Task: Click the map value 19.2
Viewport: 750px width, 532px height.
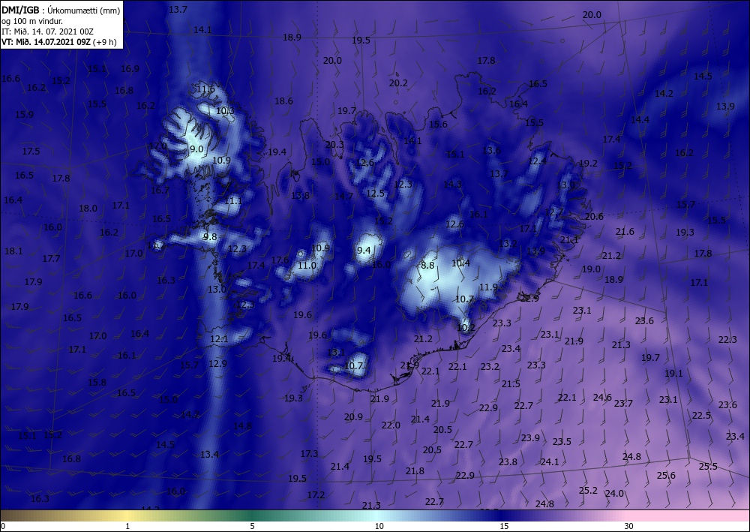Action: (x=588, y=163)
